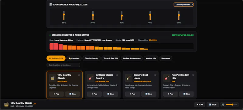Play the SomaFM Boot Liquor station
Viewport: 243px width, 110px height.
tap(132, 94)
